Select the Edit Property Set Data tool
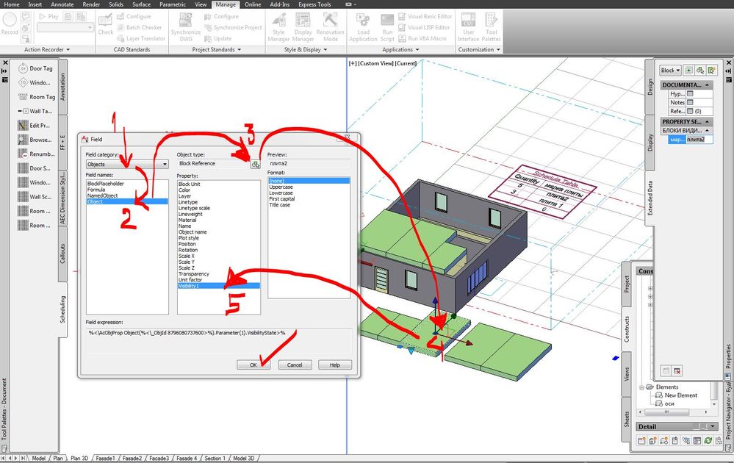Viewport: 734px width, 463px height. tap(33, 126)
